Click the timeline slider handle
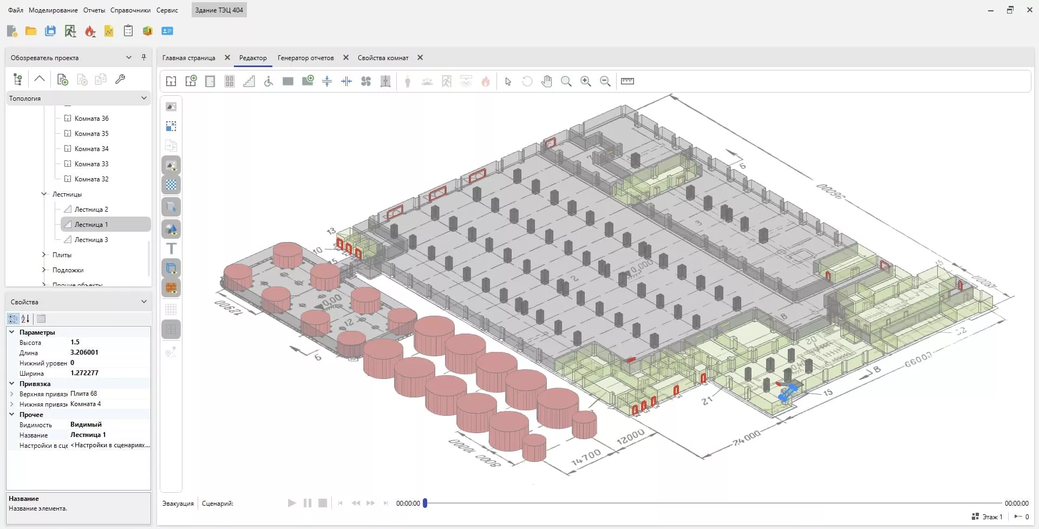Screen dimensions: 1039x529 425,503
